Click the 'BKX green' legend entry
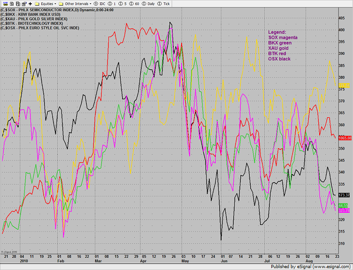 pyautogui.click(x=280, y=43)
